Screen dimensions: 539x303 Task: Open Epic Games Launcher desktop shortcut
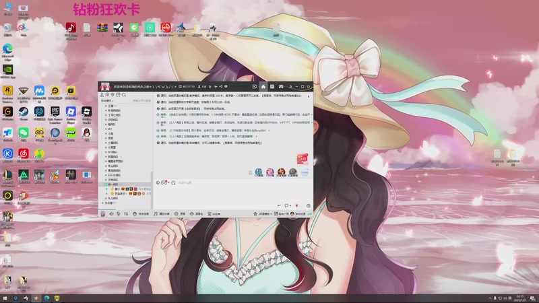(55, 114)
